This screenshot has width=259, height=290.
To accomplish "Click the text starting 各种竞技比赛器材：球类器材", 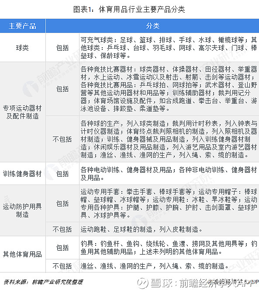I will point(169,89).
